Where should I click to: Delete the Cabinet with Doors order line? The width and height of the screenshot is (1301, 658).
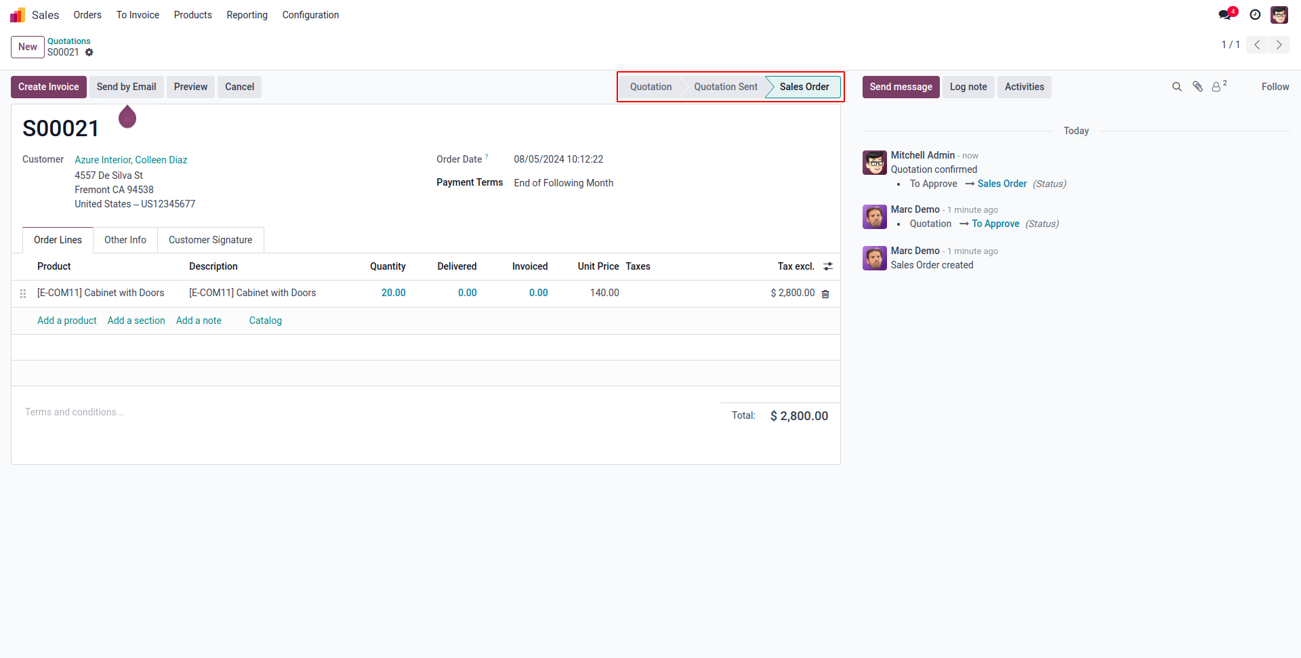click(x=825, y=293)
